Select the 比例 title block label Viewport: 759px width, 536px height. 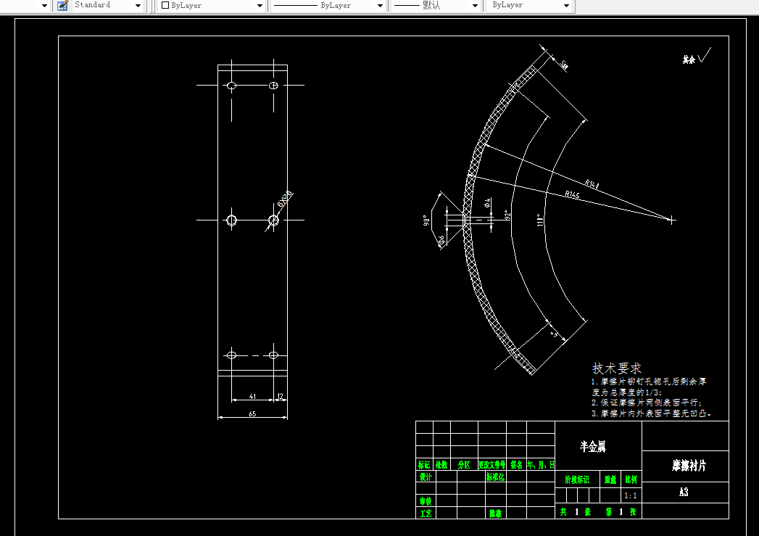click(x=631, y=480)
